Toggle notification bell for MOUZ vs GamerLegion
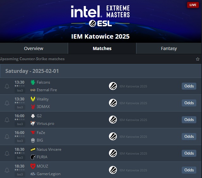Image resolution: width=202 pixels, height=178 pixels. coord(7,170)
